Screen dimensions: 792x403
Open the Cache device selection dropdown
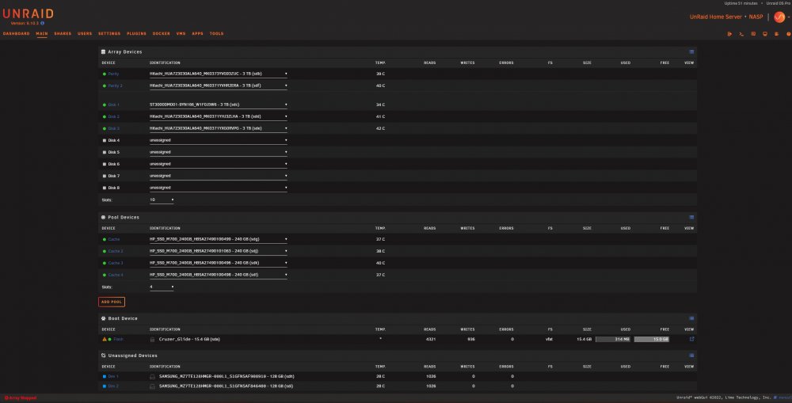(x=219, y=239)
